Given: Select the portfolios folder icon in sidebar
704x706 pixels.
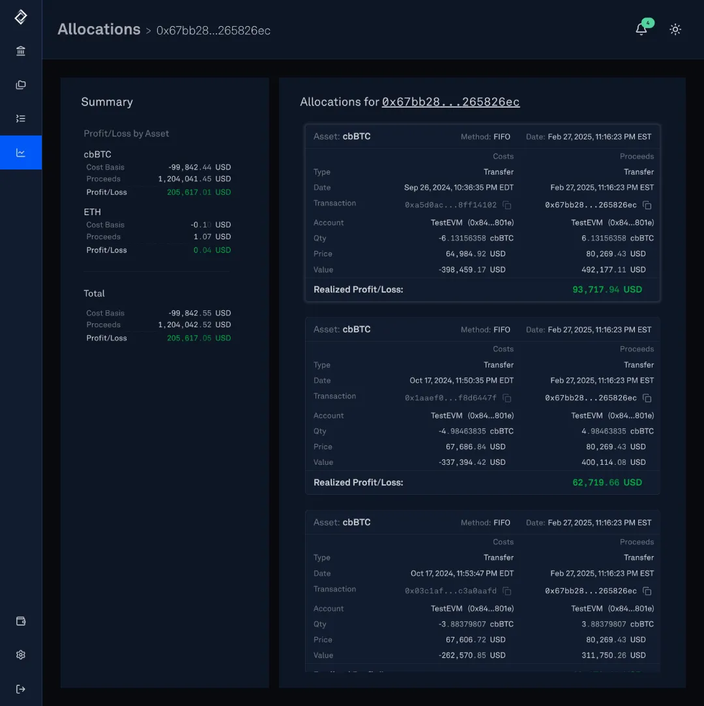Looking at the screenshot, I should [20, 85].
